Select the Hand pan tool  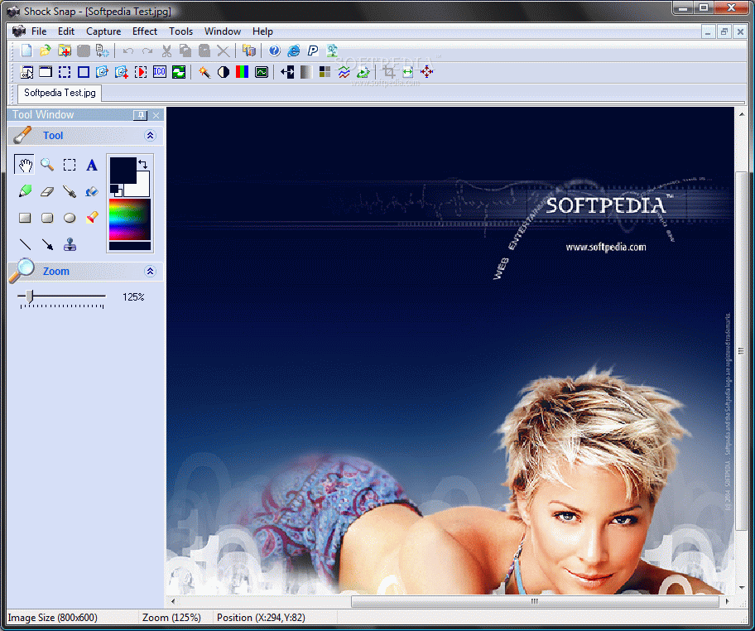click(24, 165)
